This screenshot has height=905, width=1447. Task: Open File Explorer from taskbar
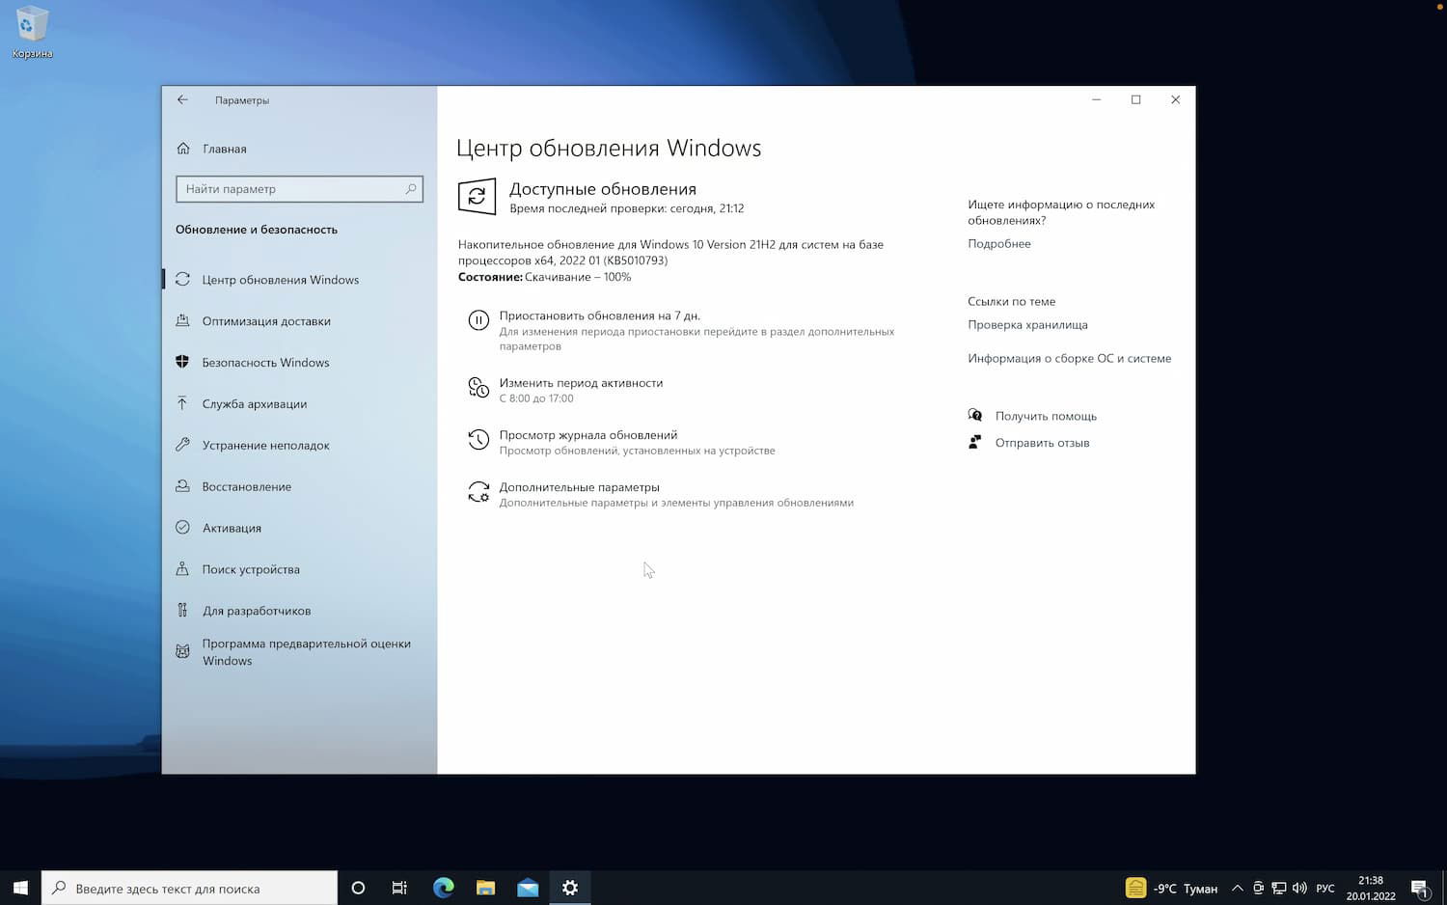pos(485,888)
